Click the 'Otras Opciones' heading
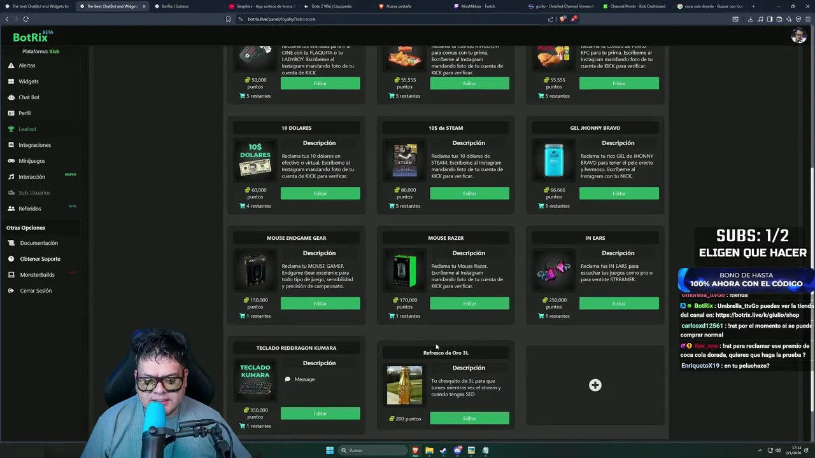Screen dimensions: 815x458 click(25, 228)
